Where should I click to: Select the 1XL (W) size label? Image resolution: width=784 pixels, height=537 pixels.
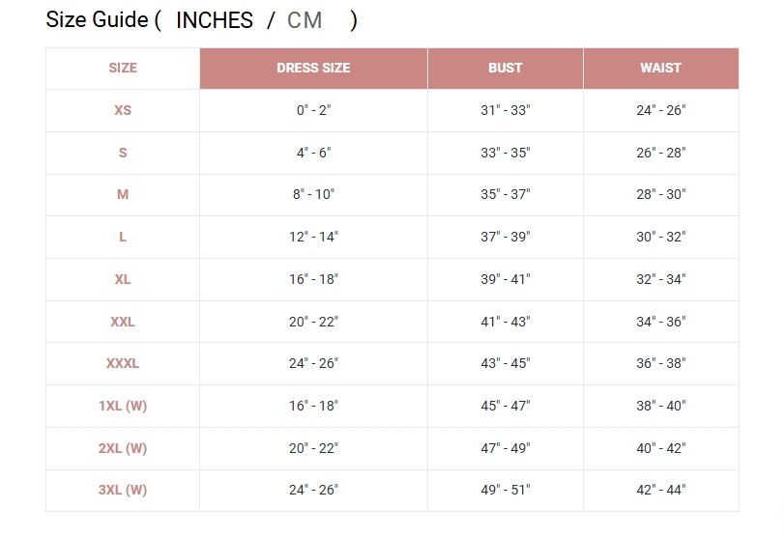123,406
